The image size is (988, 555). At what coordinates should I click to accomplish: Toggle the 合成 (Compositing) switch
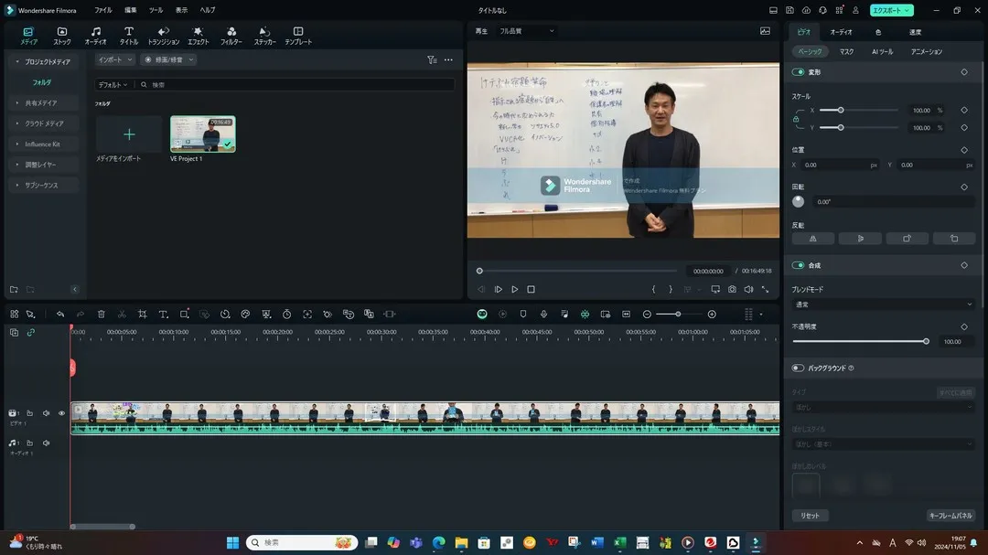pyautogui.click(x=798, y=265)
